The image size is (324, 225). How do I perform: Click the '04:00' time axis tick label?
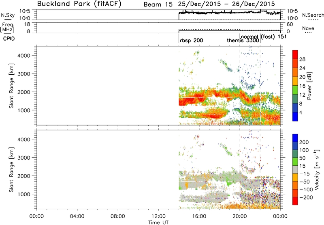pyautogui.click(x=77, y=216)
